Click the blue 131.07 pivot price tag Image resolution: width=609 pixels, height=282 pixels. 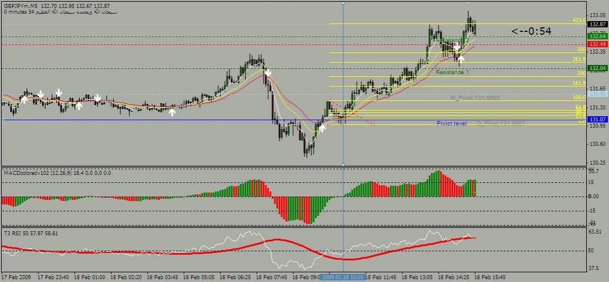[598, 120]
